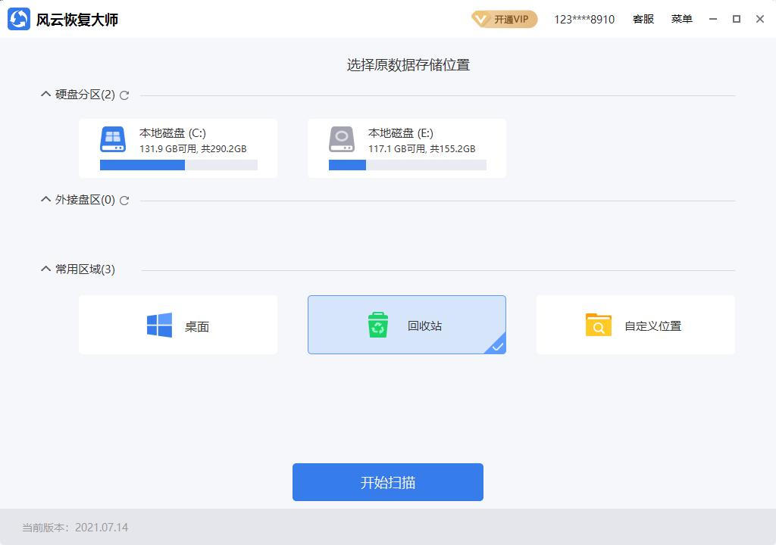
Task: Open the 菜单 menu
Action: [681, 19]
